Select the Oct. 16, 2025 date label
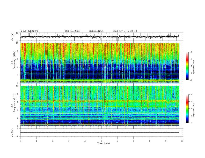 point(72,31)
